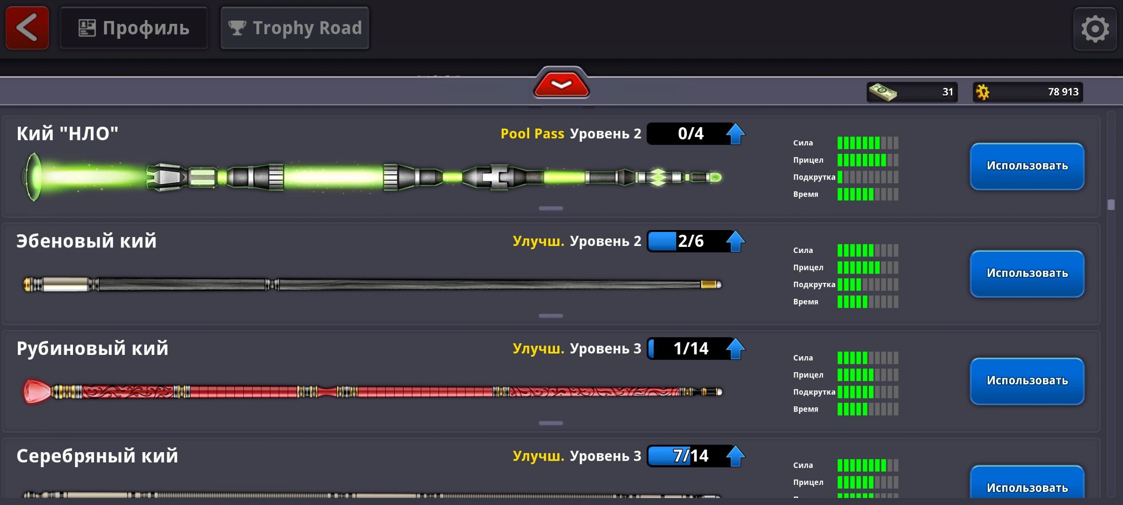Click the vertical scrollbar thumb
Image resolution: width=1123 pixels, height=505 pixels.
[x=1111, y=205]
